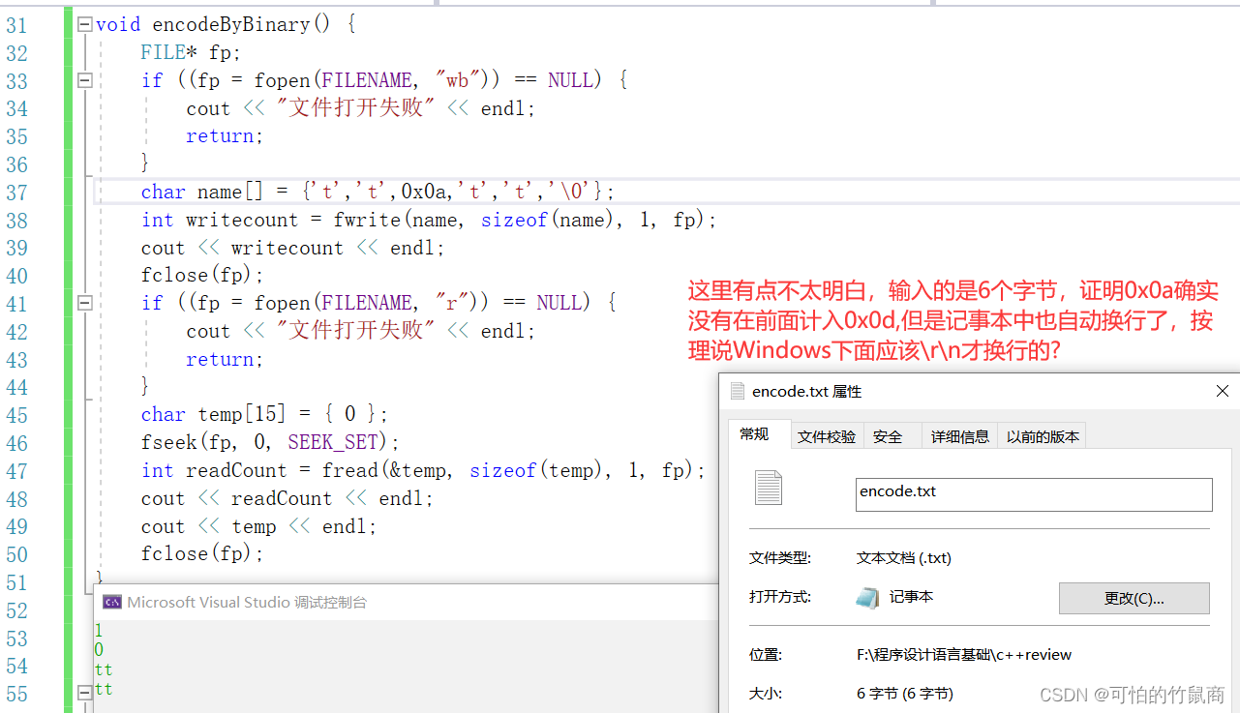Collapse the if block at line 33
Image resolution: width=1240 pixels, height=713 pixels.
pyautogui.click(x=85, y=80)
